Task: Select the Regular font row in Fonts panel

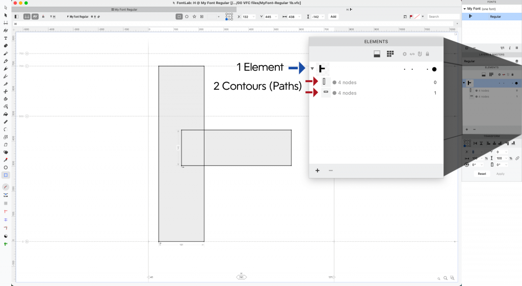Action: tap(492, 16)
